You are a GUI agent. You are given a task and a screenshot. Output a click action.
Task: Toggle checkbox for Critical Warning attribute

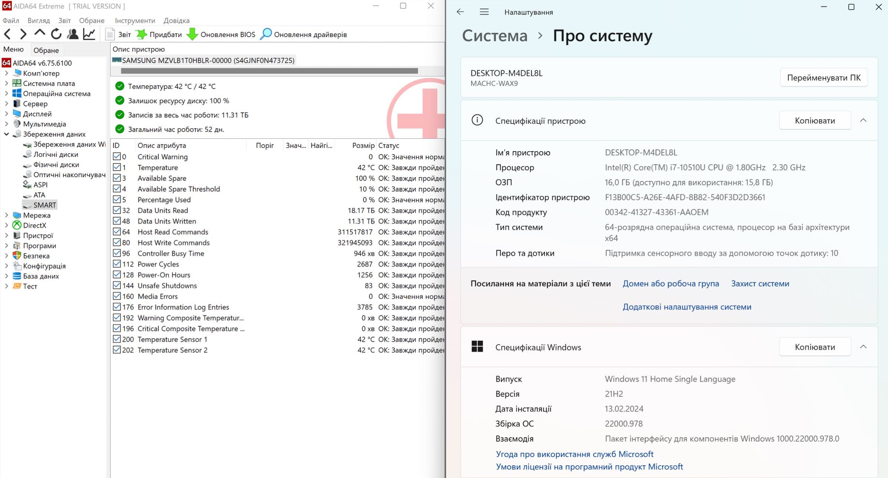tap(116, 156)
